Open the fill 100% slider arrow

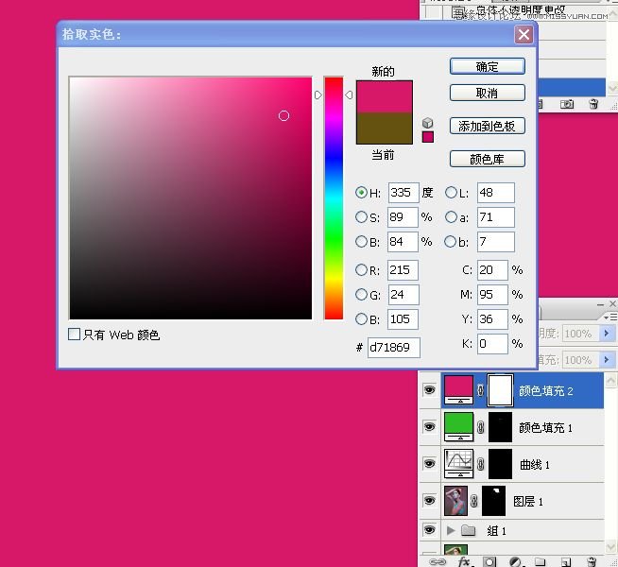click(x=607, y=359)
